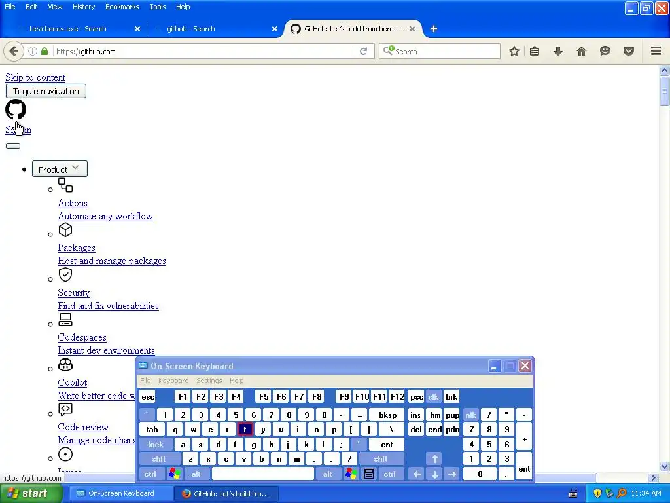670x503 pixels.
Task: Open 'Host and manage packages' link
Action: click(111, 261)
